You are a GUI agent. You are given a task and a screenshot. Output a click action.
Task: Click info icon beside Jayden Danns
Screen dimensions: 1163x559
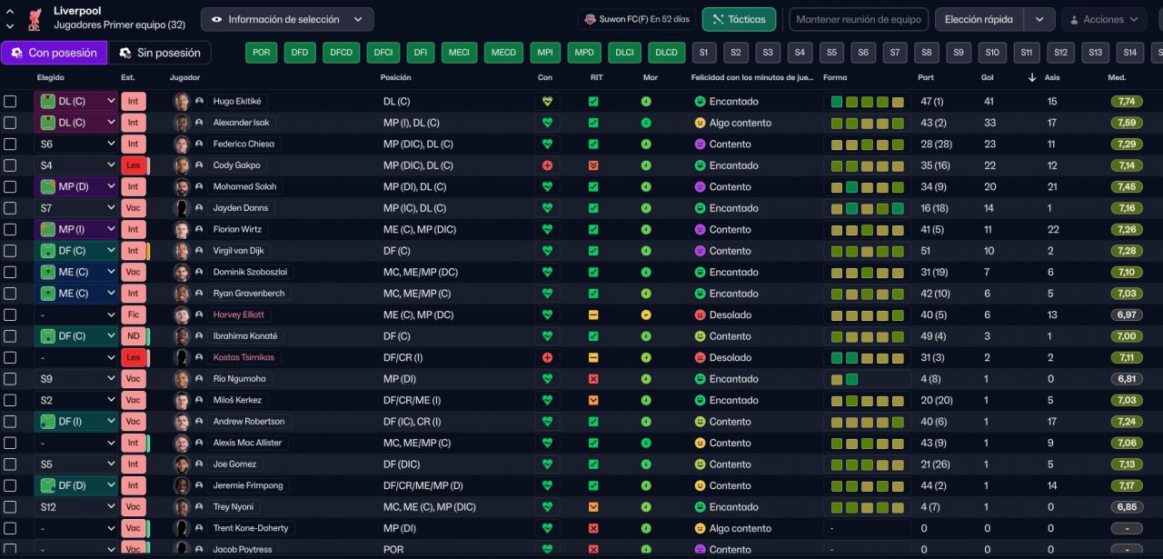pyautogui.click(x=199, y=208)
